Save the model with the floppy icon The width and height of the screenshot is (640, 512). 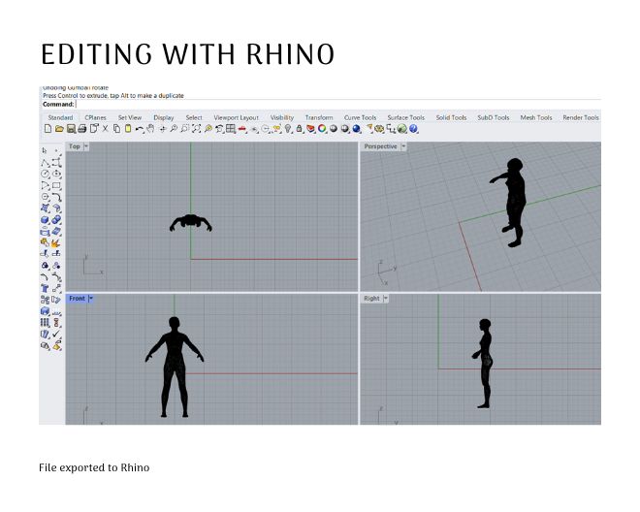[x=71, y=129]
